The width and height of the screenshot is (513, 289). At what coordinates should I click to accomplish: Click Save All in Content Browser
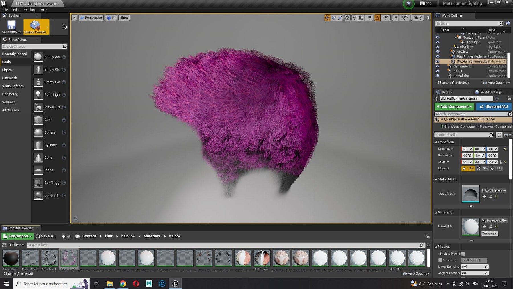(46, 236)
